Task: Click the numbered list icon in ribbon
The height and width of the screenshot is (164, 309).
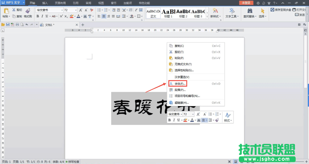Action: [x=106, y=10]
